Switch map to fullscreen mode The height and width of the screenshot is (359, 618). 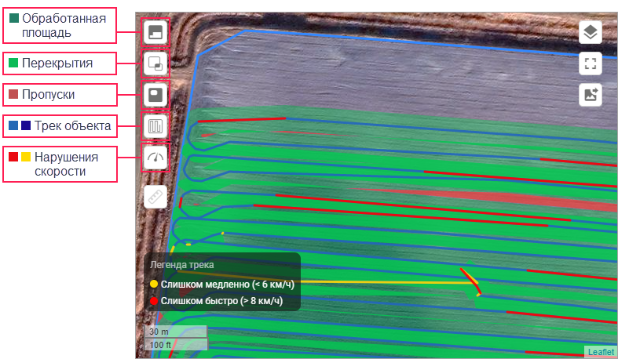coord(591,63)
